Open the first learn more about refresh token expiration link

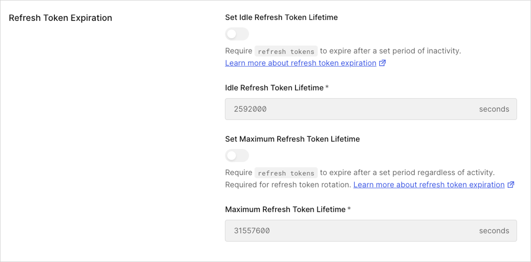pyautogui.click(x=300, y=63)
